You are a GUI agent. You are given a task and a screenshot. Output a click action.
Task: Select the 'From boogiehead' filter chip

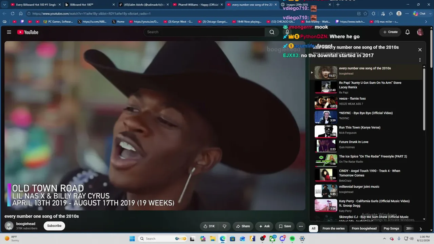click(364, 229)
